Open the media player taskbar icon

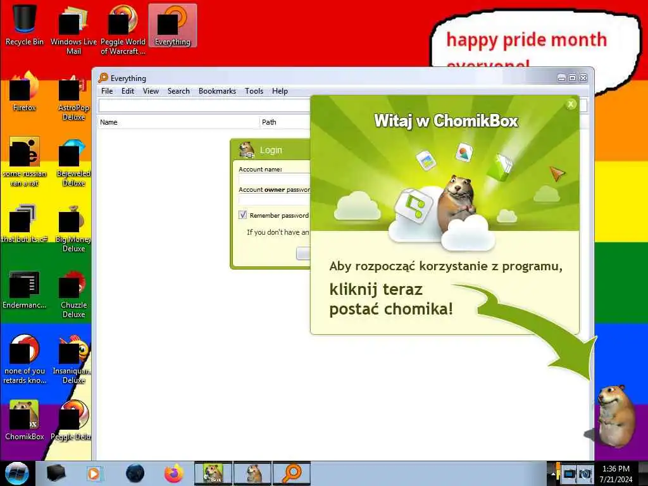pos(94,473)
